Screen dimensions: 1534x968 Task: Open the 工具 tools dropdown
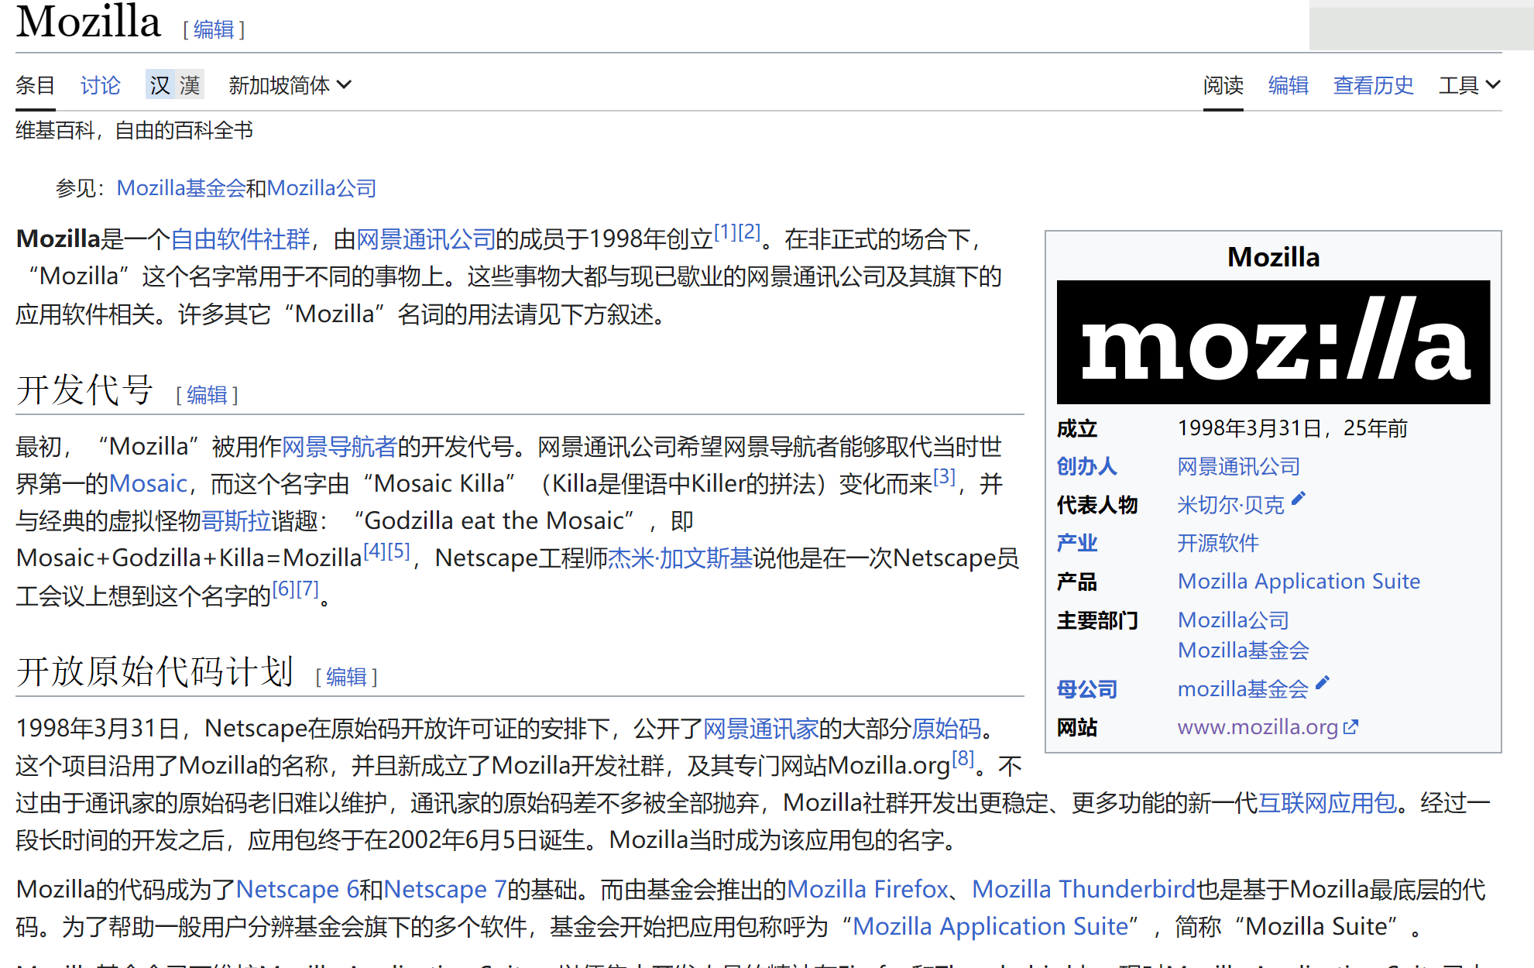pyautogui.click(x=1469, y=85)
